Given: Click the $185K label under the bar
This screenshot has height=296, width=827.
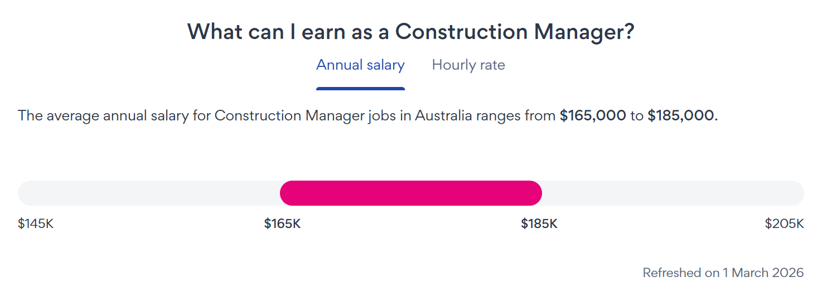Looking at the screenshot, I should pos(539,224).
